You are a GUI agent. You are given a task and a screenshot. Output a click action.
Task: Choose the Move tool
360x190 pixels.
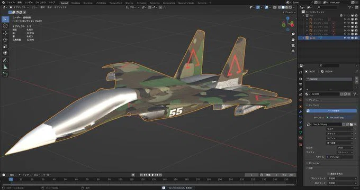click(x=5, y=33)
